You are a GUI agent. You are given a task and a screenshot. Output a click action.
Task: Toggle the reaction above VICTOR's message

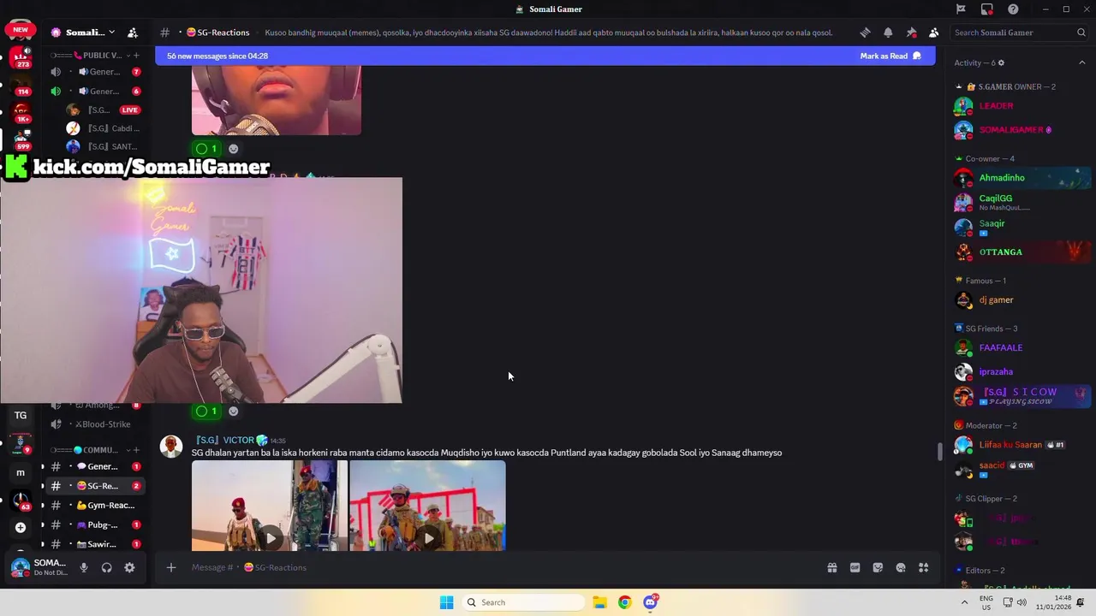tap(206, 412)
